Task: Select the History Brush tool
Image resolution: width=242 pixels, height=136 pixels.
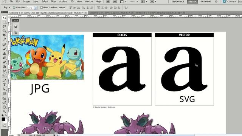Action: coord(4,58)
